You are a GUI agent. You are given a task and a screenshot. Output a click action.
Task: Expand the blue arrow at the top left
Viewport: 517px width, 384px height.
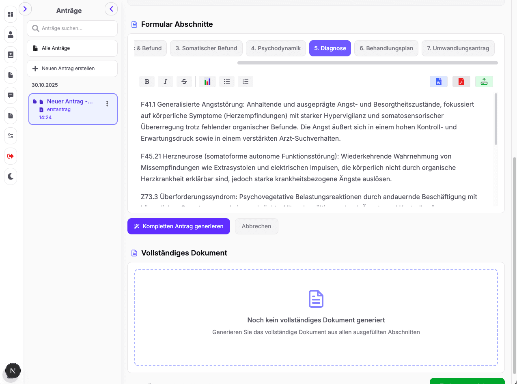(x=25, y=9)
